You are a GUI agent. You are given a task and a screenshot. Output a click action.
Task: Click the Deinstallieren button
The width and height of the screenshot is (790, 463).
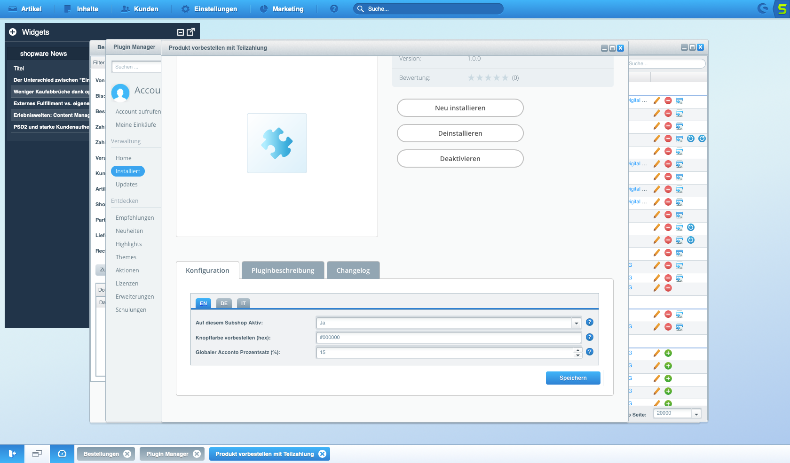460,133
